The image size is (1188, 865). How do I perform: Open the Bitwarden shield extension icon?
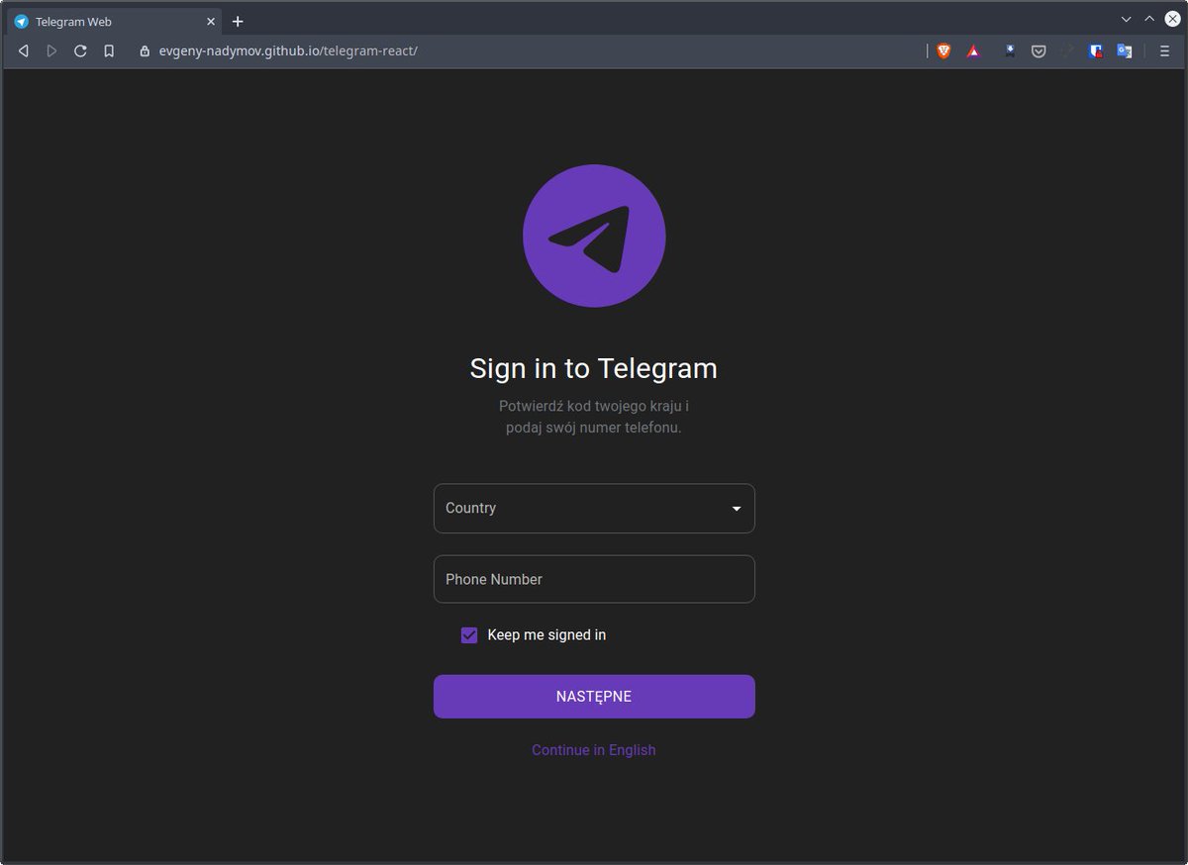pos(1096,50)
